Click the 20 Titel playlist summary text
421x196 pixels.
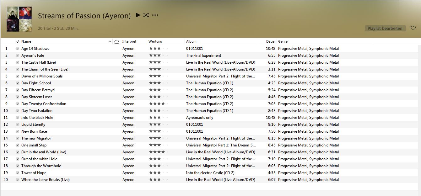[x=58, y=29]
